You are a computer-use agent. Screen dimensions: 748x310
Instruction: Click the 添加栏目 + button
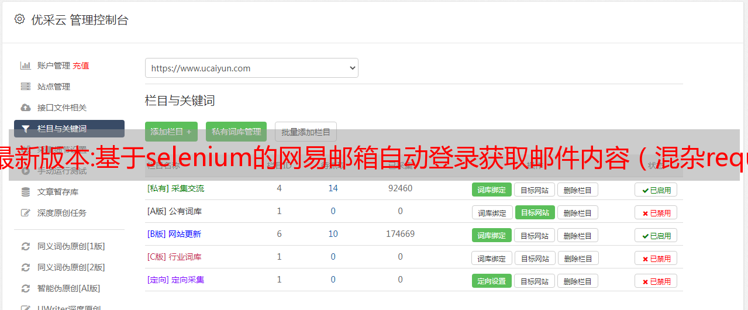[x=171, y=132]
